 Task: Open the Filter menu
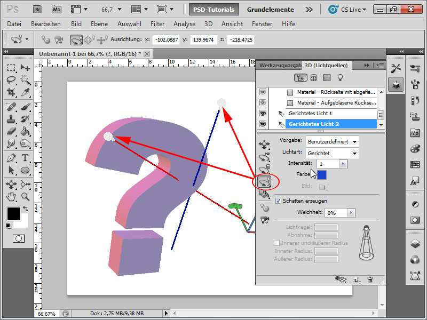(157, 24)
